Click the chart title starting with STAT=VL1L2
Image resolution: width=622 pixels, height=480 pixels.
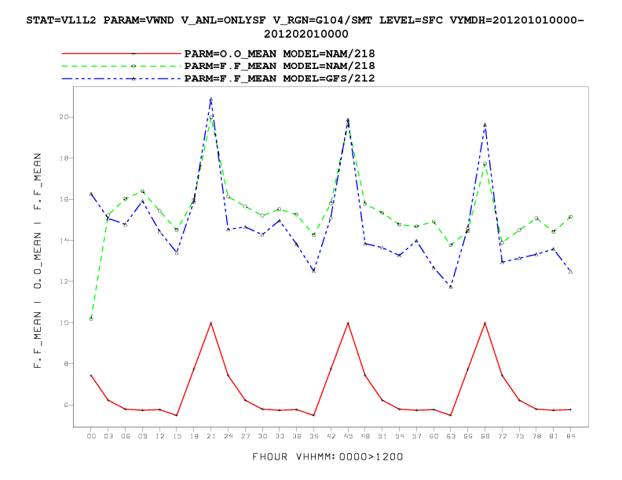[x=305, y=27]
